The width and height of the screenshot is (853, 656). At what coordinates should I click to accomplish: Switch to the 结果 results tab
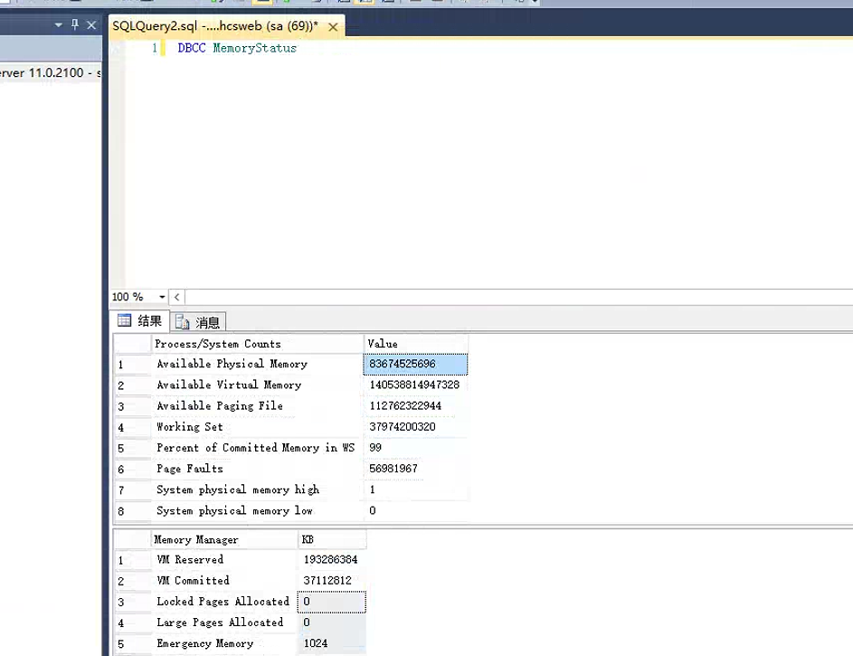(140, 321)
